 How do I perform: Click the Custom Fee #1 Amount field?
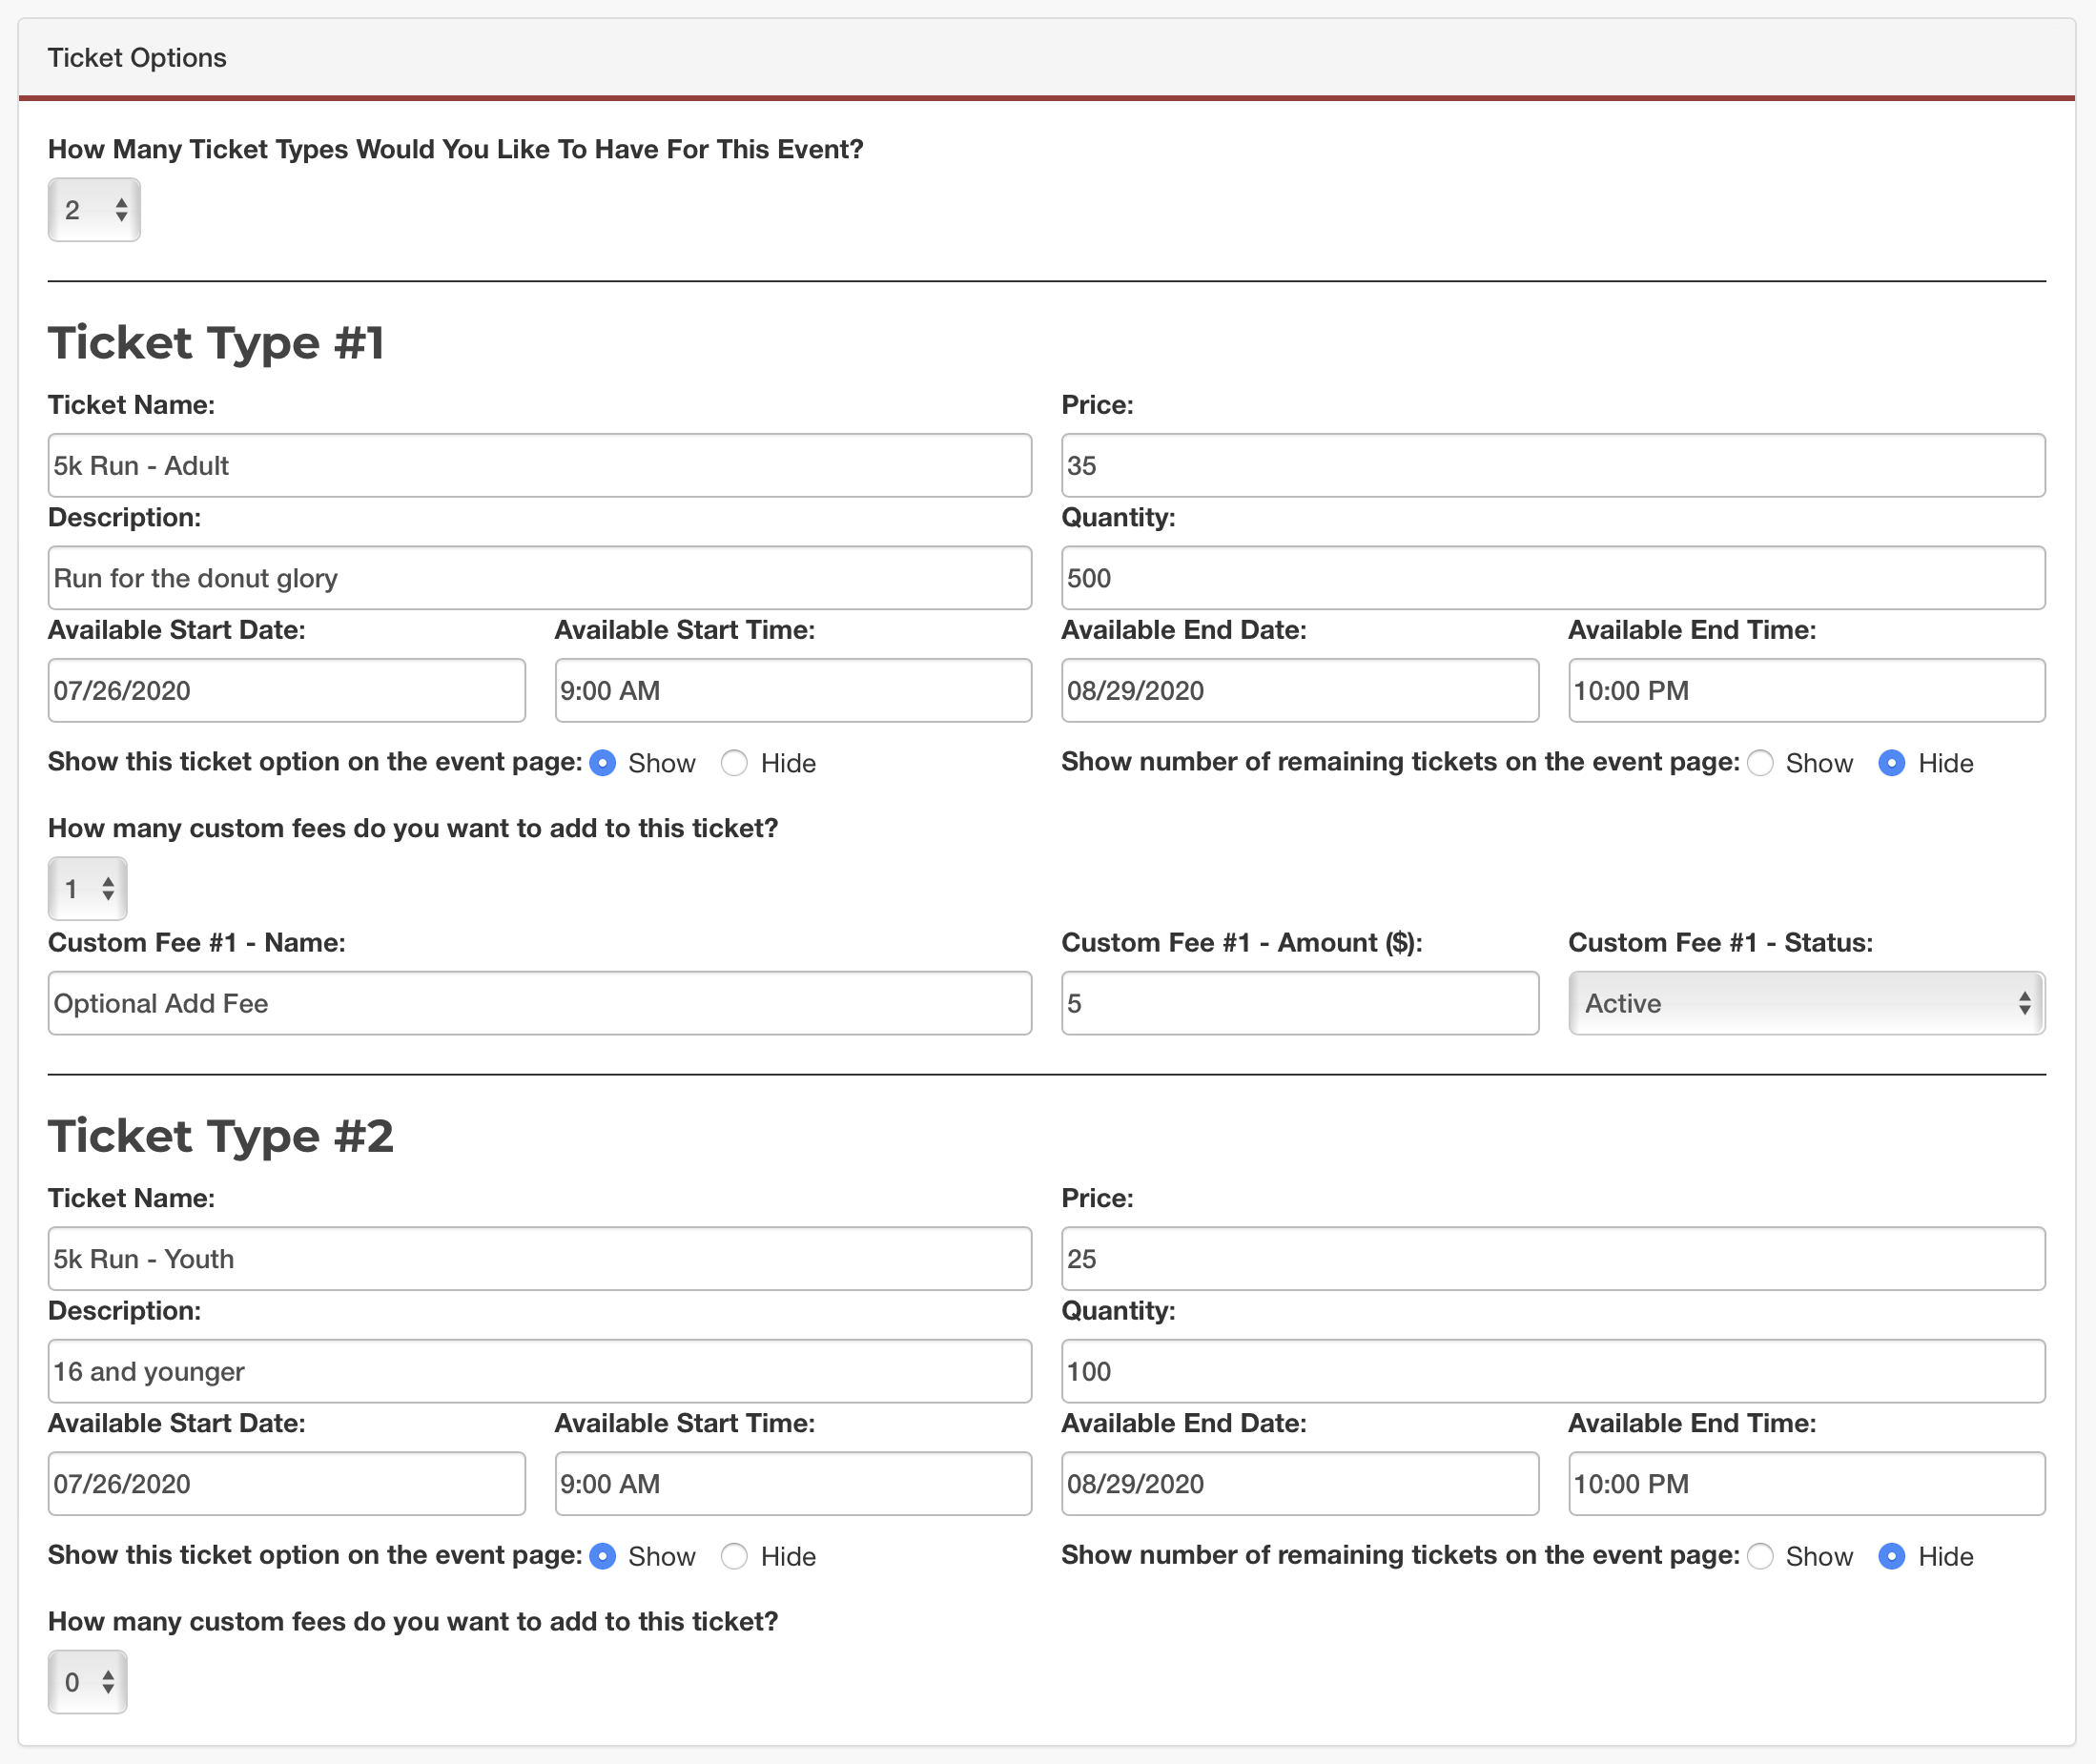(x=1299, y=1003)
